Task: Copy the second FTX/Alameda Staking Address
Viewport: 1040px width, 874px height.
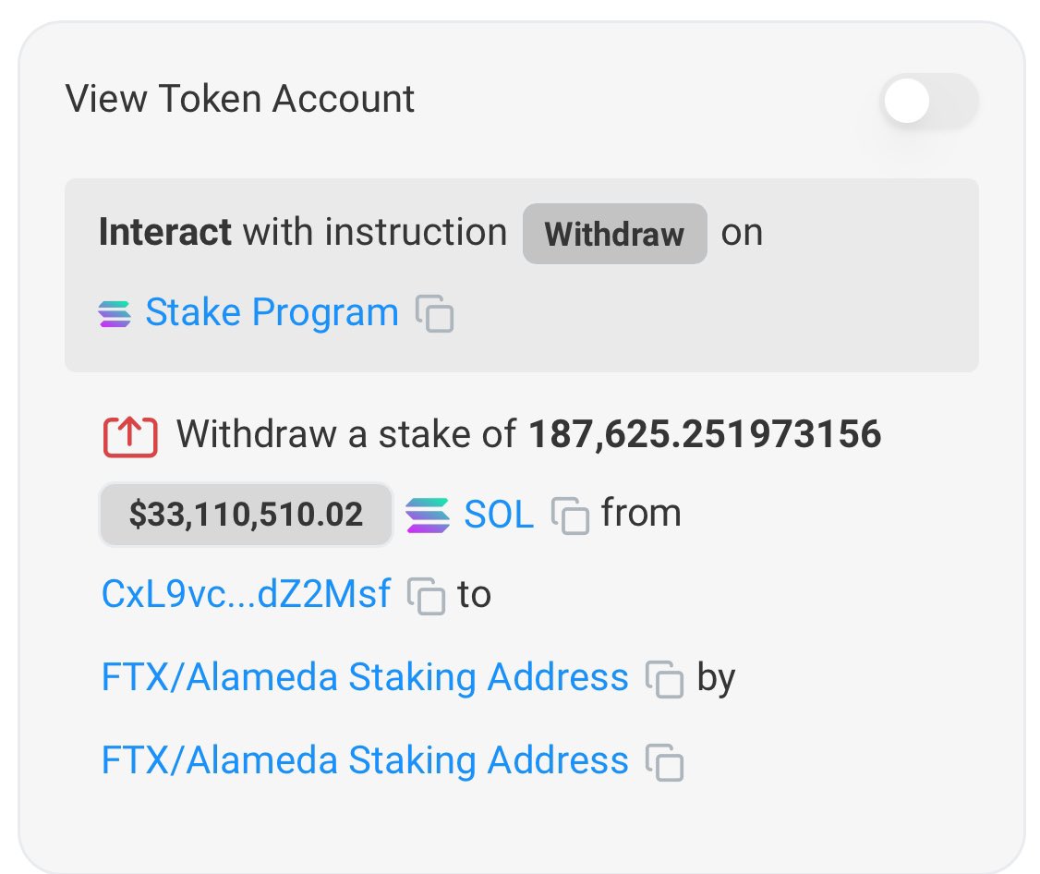Action: pyautogui.click(x=665, y=762)
